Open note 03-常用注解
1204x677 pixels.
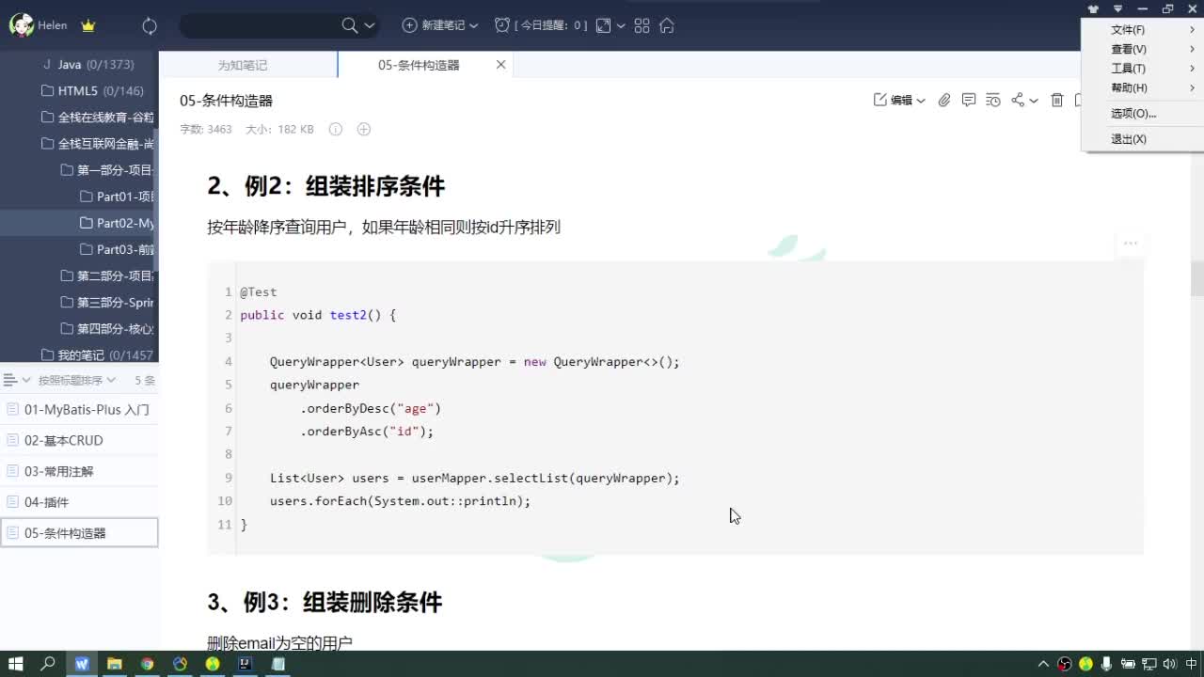tap(79, 471)
